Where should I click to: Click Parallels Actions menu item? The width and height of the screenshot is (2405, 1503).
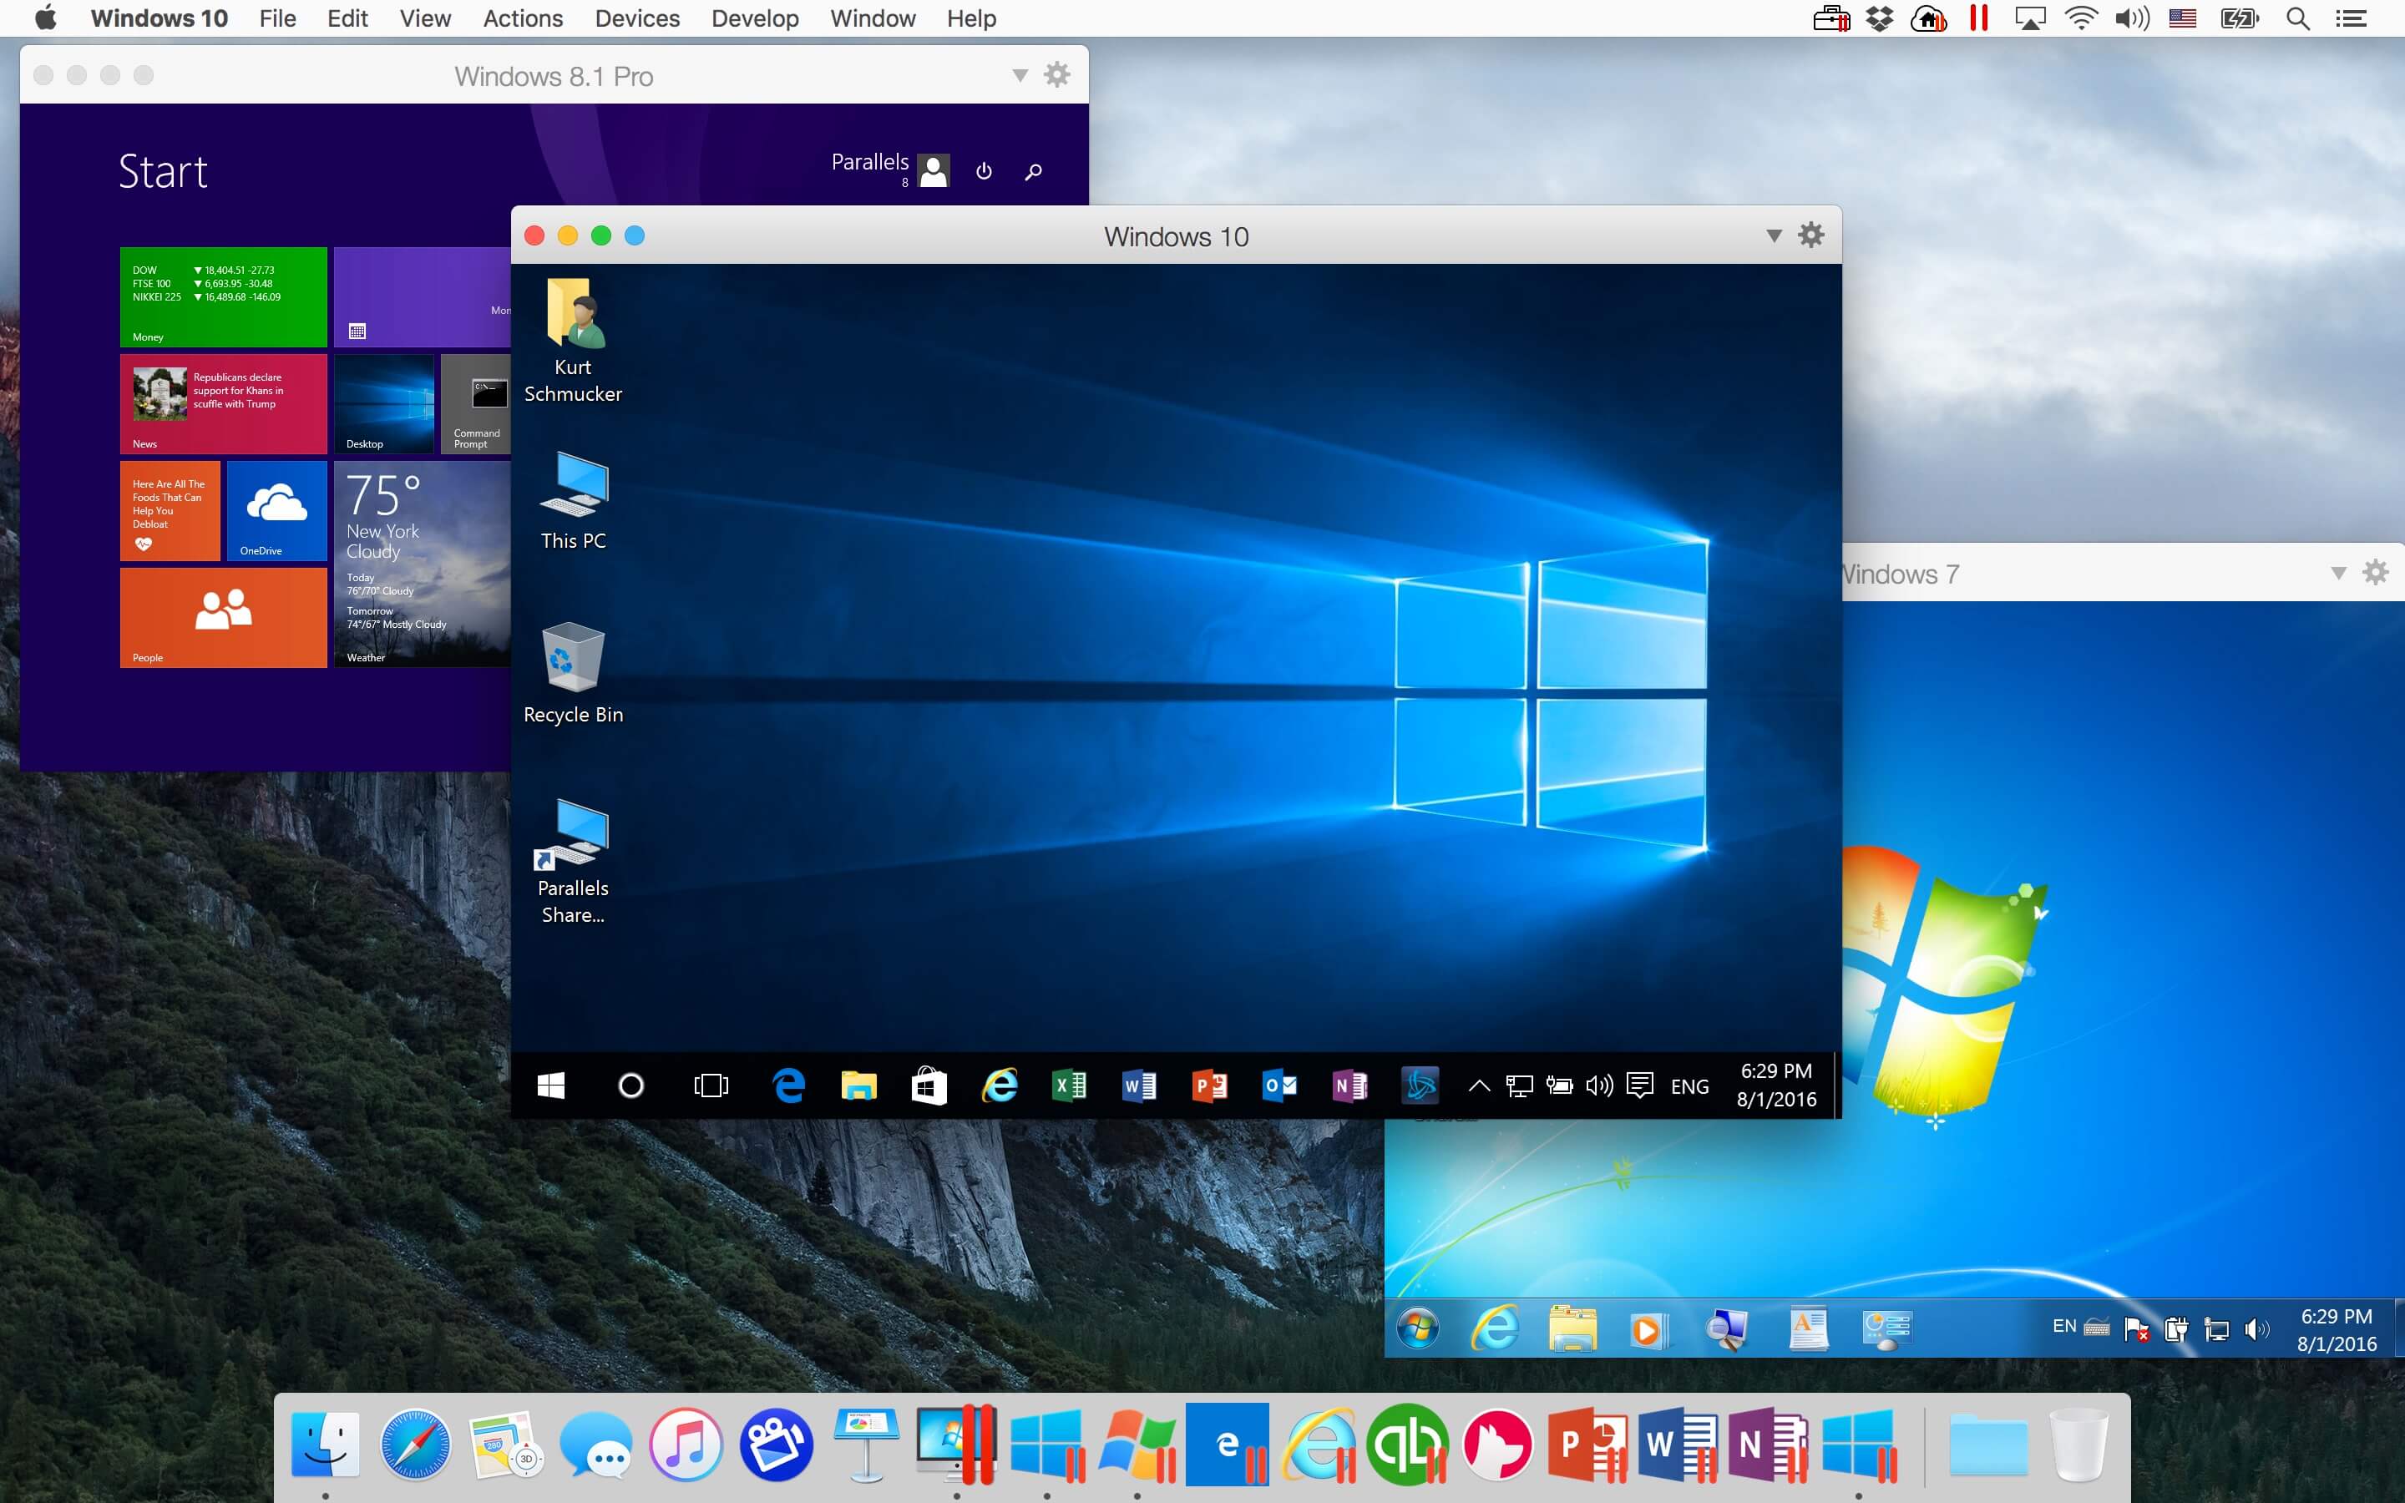(x=521, y=19)
